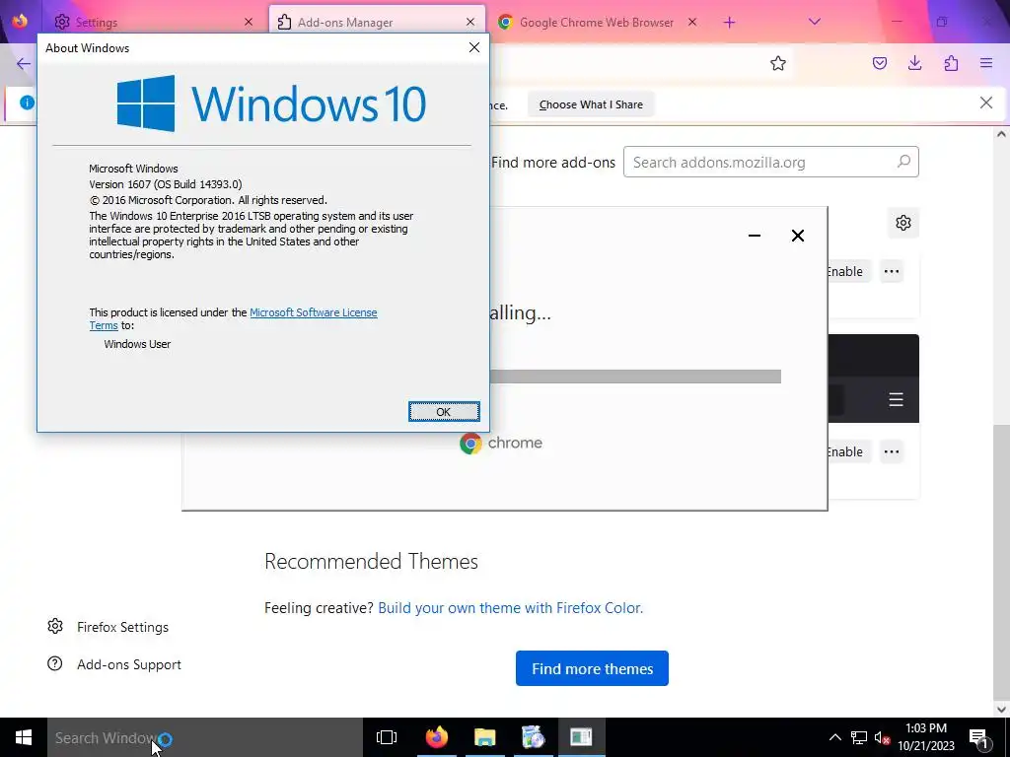Screen dimensions: 1010x757
Task: Open Build your own theme with Firefox Color
Action: click(x=510, y=607)
